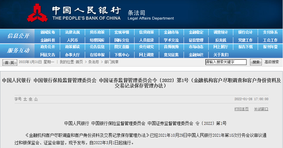Open 市场动态 menu item
The width and height of the screenshot is (283, 148).
(196, 47)
